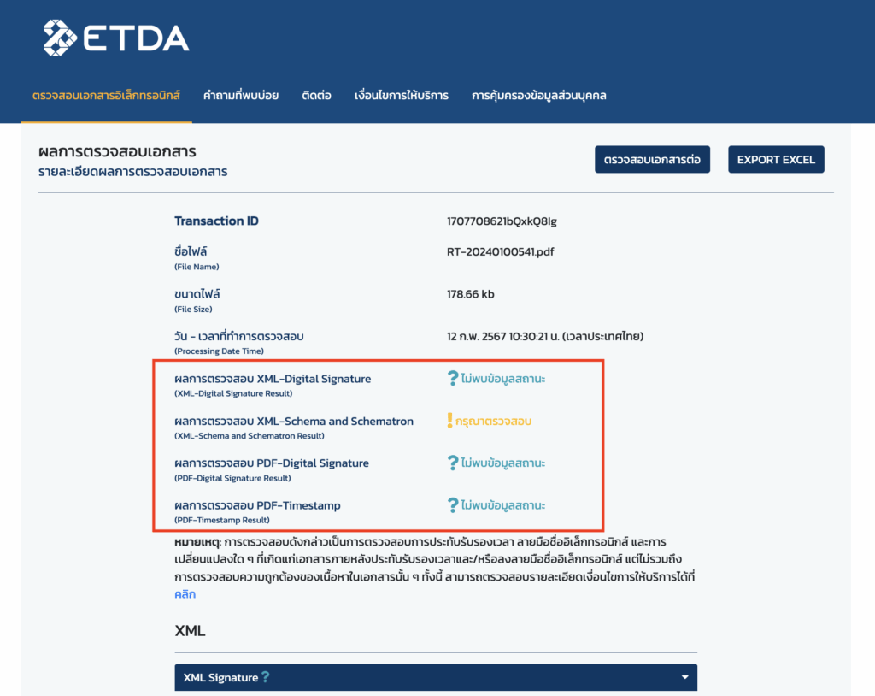Click help icon next to XML Signature header
875x696 pixels.
point(266,677)
